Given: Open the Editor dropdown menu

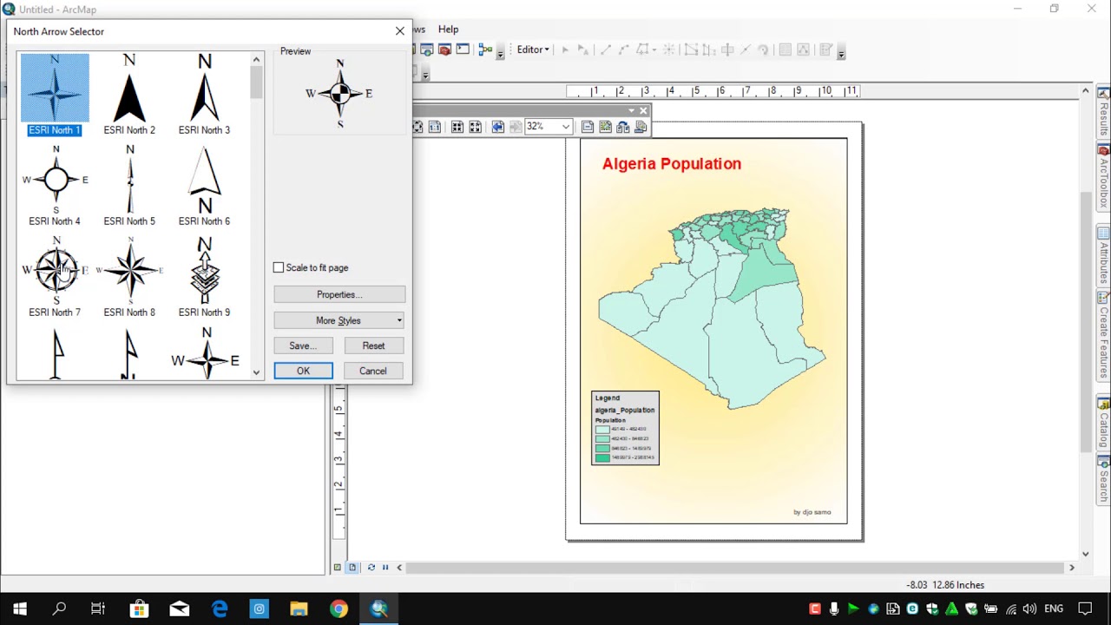Looking at the screenshot, I should point(533,49).
